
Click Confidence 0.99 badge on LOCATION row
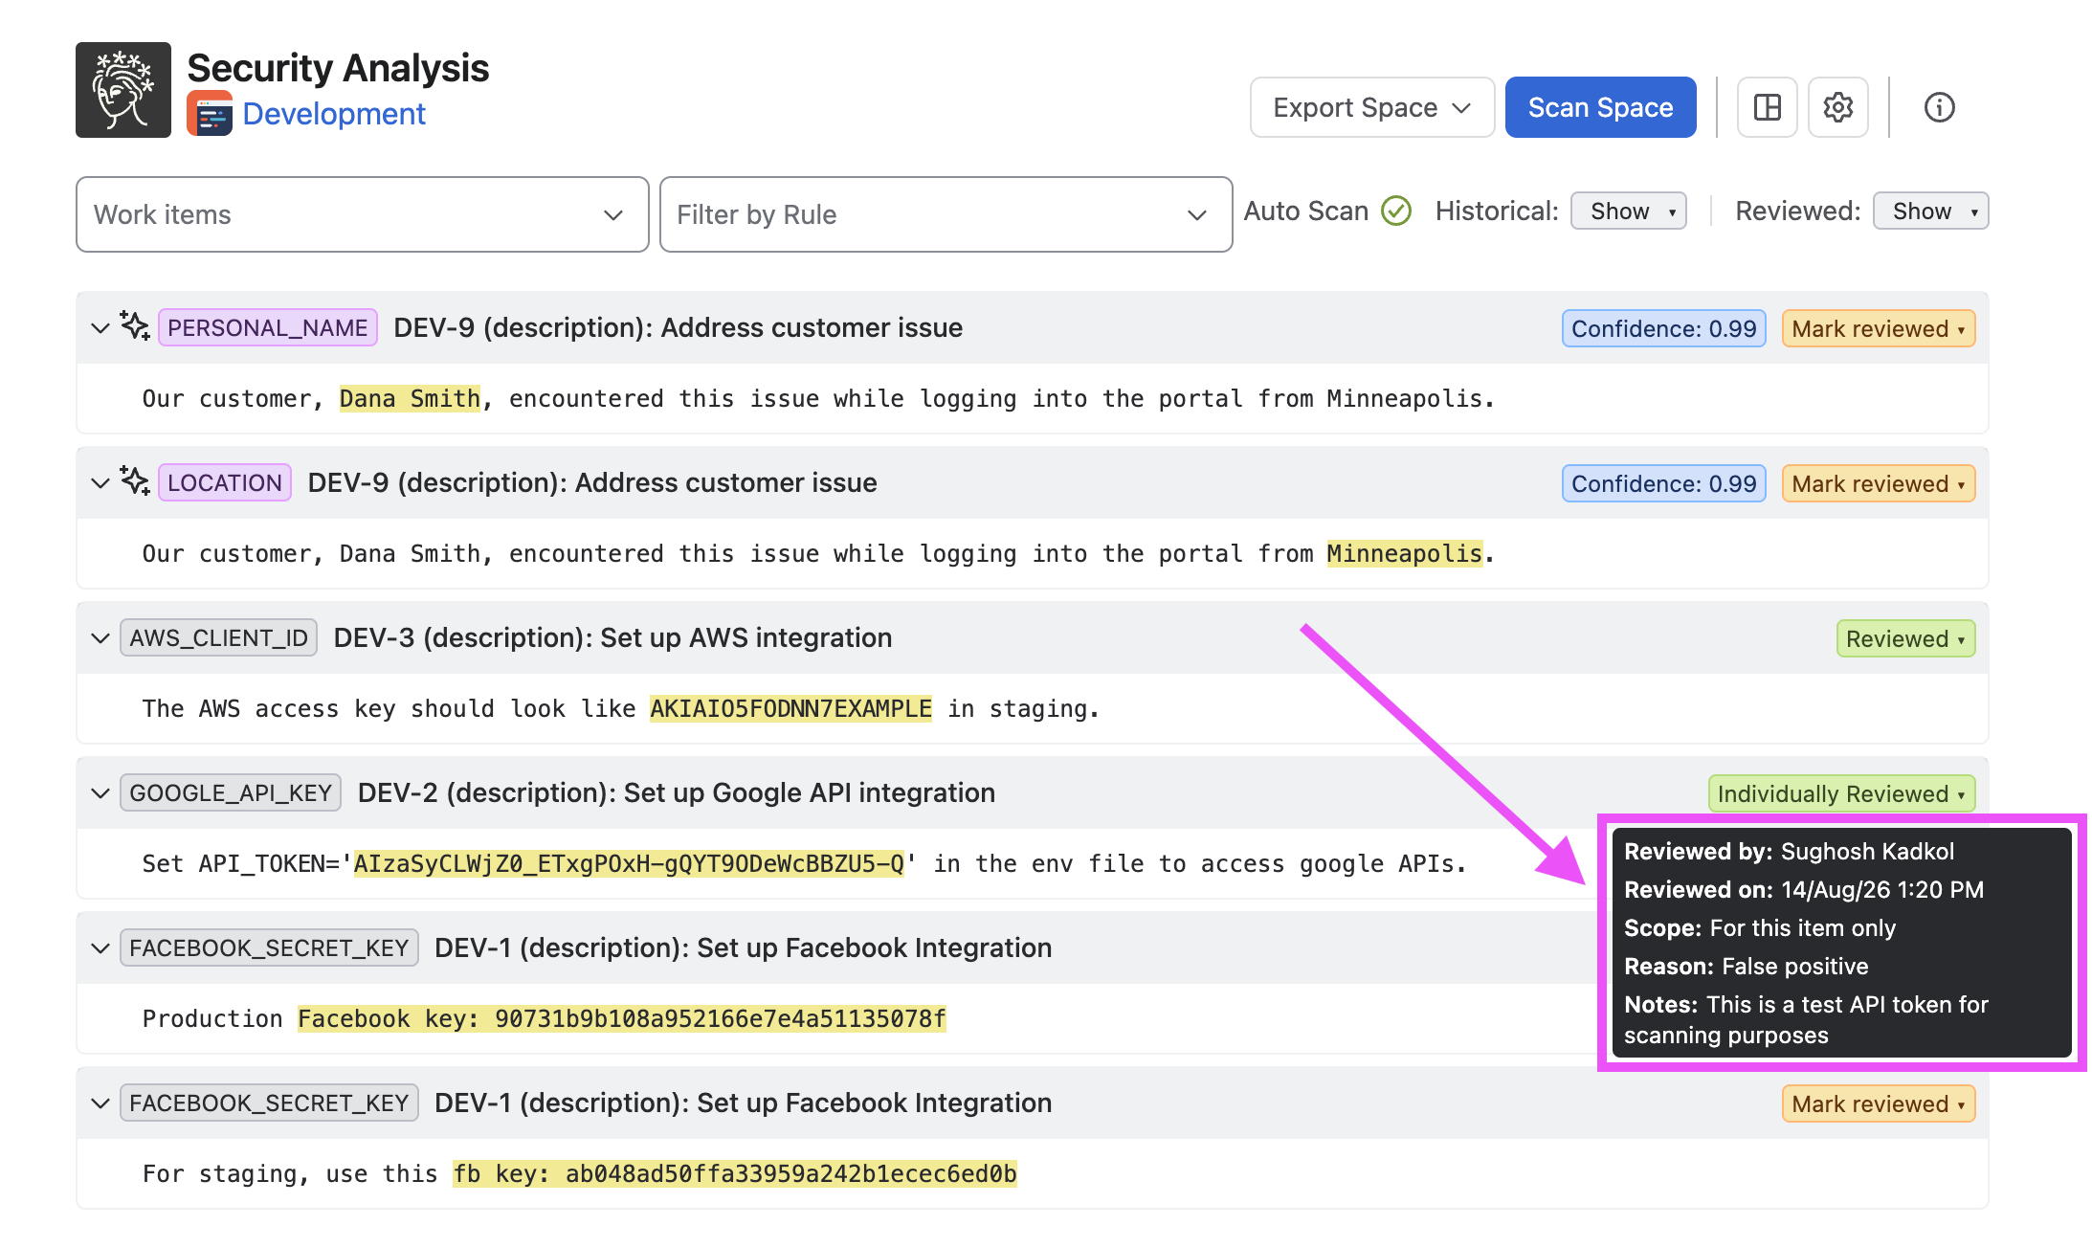coord(1663,483)
